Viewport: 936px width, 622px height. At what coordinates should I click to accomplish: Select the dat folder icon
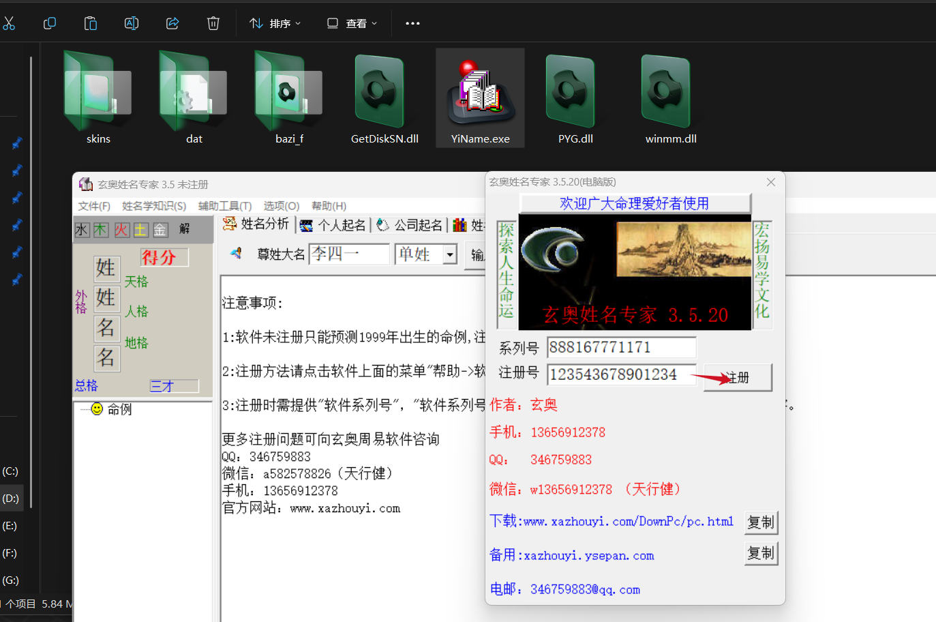pos(193,92)
